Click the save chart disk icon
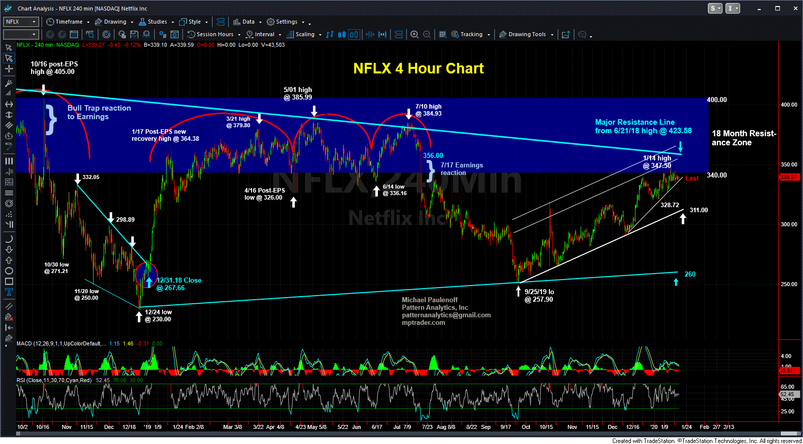The width and height of the screenshot is (803, 444). point(134,34)
